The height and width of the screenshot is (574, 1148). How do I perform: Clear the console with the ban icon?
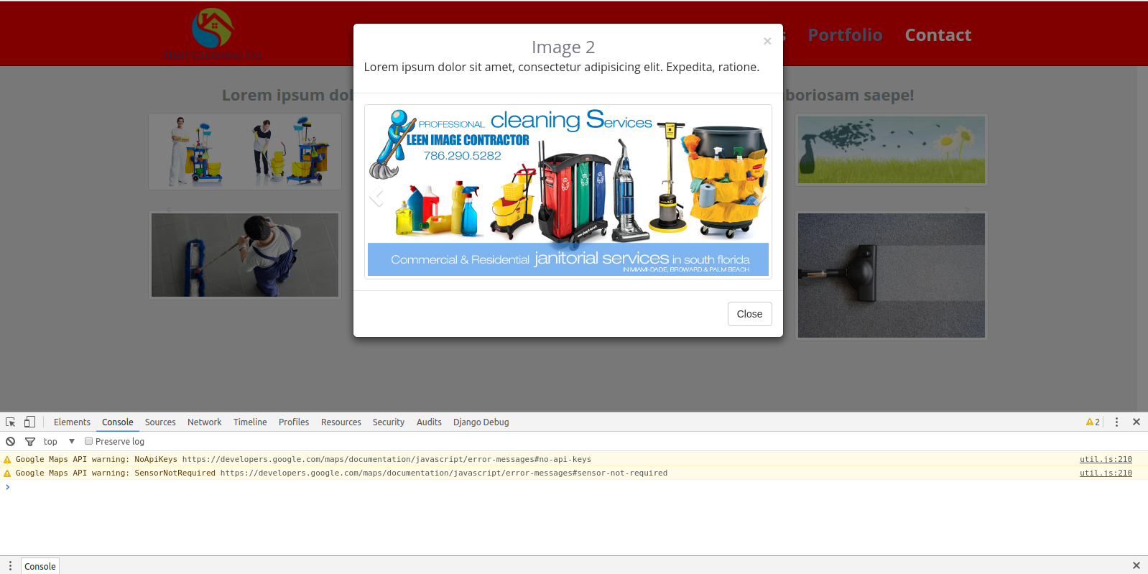tap(10, 441)
